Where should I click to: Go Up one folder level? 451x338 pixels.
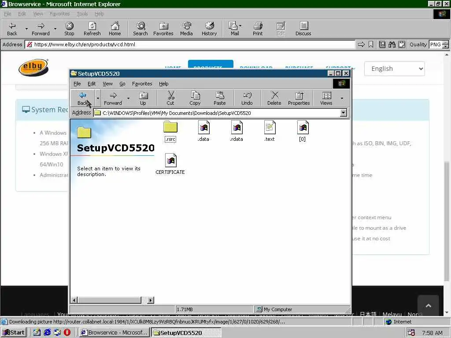(x=143, y=98)
